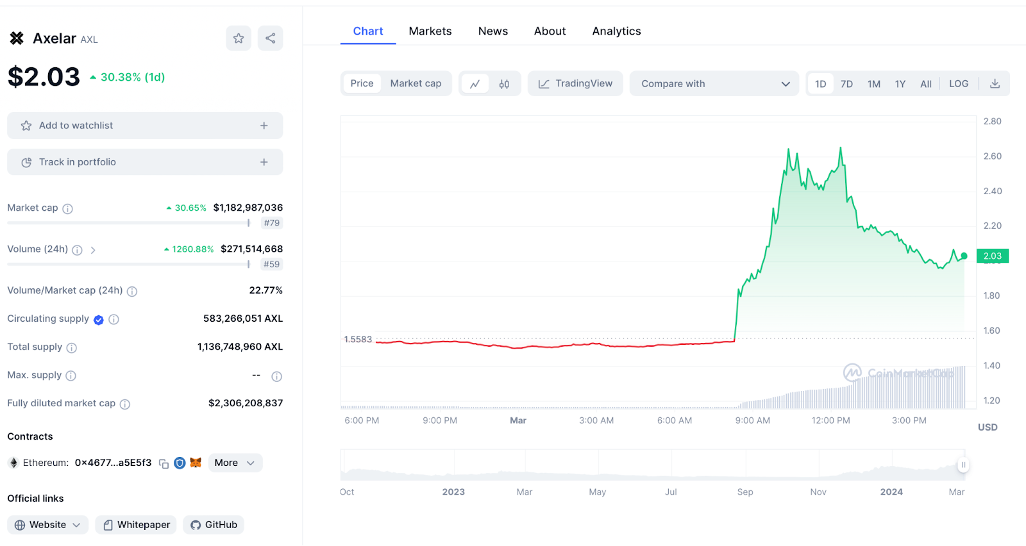
Task: Click the Volume (24h) rank progress bar
Action: (x=128, y=264)
